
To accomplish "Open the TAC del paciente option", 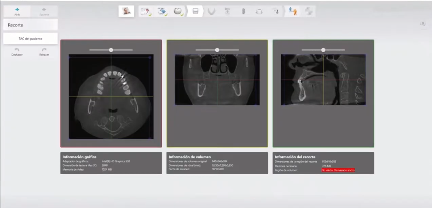I will (30, 38).
